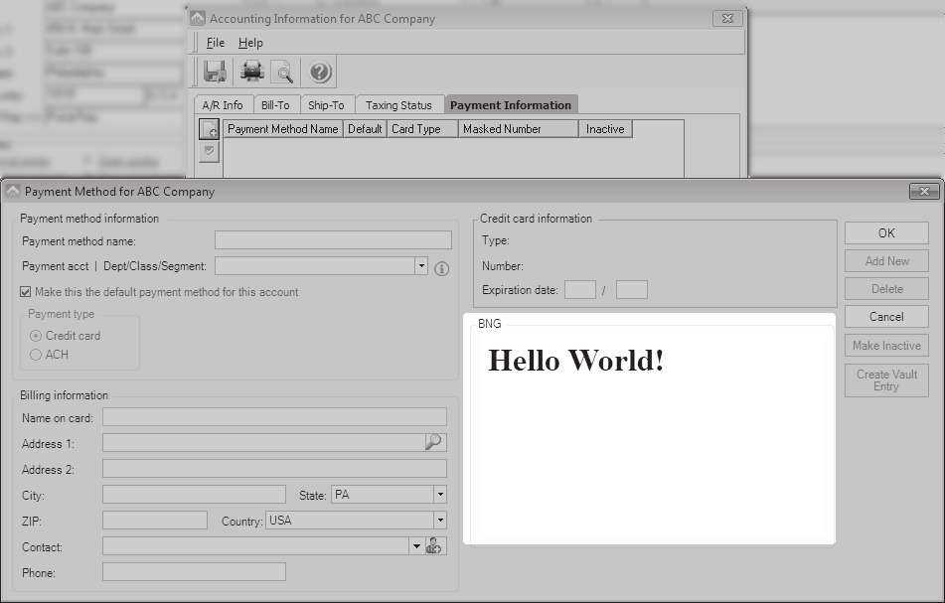Expand the State dropdown showing PA
This screenshot has height=603, width=945.
439,495
